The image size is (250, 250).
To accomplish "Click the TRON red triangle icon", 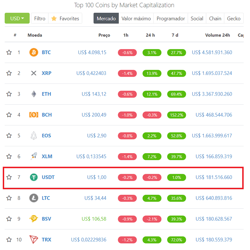I will tap(33, 240).
